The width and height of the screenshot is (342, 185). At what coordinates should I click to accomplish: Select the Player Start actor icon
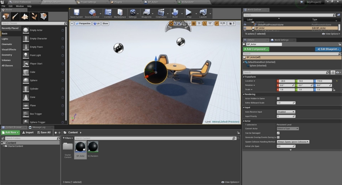click(26, 64)
